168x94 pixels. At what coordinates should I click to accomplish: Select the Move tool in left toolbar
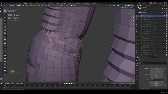tap(5, 17)
